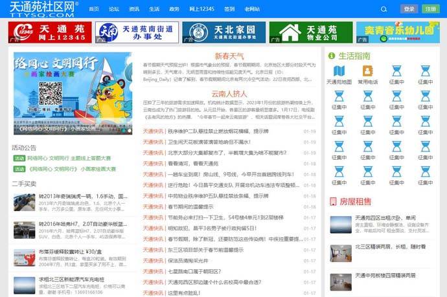Open listing 求租北三区新能源汽车充电桩
Image resolution: width=447 pixels, height=297 pixels.
[x=71, y=280]
